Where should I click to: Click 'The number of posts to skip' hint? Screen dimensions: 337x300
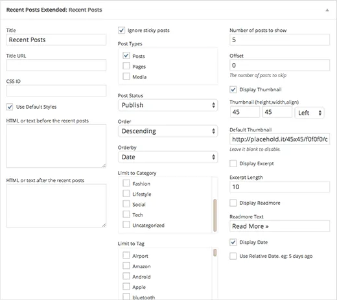coord(258,75)
